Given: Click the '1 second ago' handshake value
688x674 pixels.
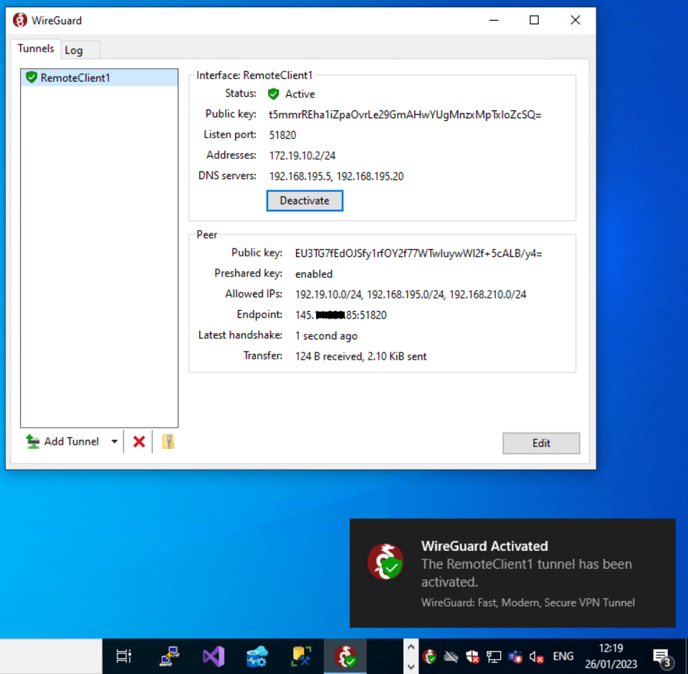Looking at the screenshot, I should [x=327, y=336].
